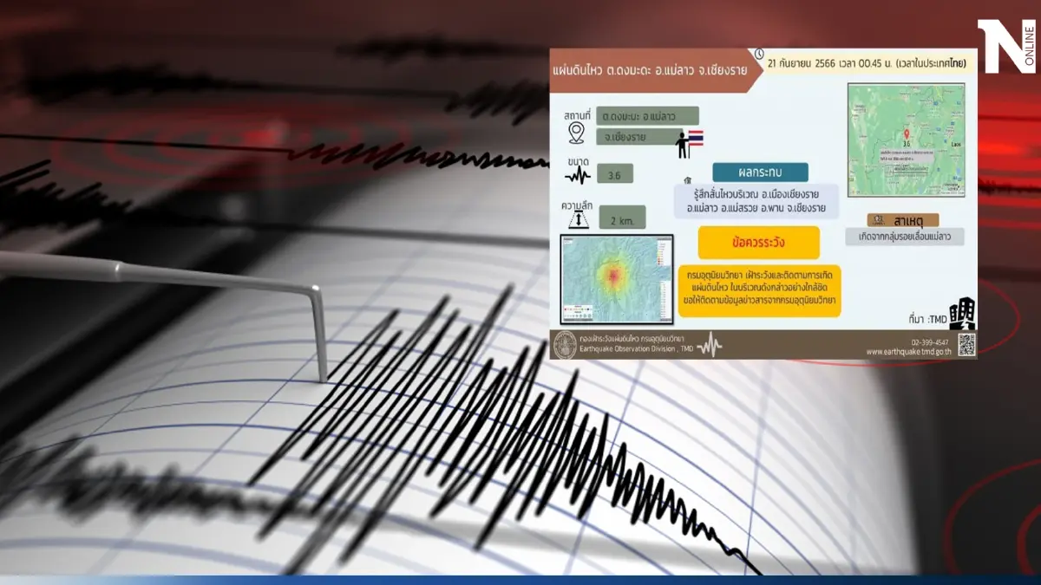This screenshot has height=585, width=1041.
Task: Click the N Online logo
Action: click(x=1006, y=47)
